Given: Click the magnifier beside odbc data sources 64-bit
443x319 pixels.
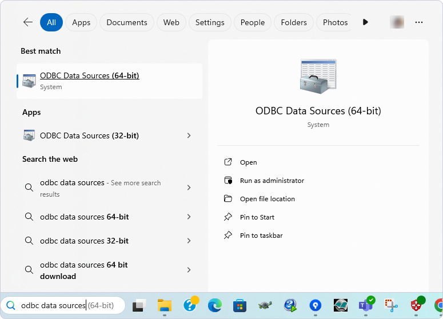Looking at the screenshot, I should [29, 217].
